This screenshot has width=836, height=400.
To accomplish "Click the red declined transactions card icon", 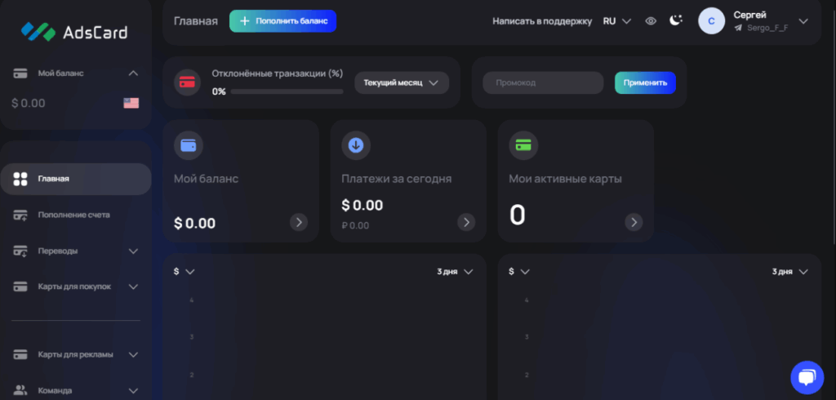I will tap(187, 82).
